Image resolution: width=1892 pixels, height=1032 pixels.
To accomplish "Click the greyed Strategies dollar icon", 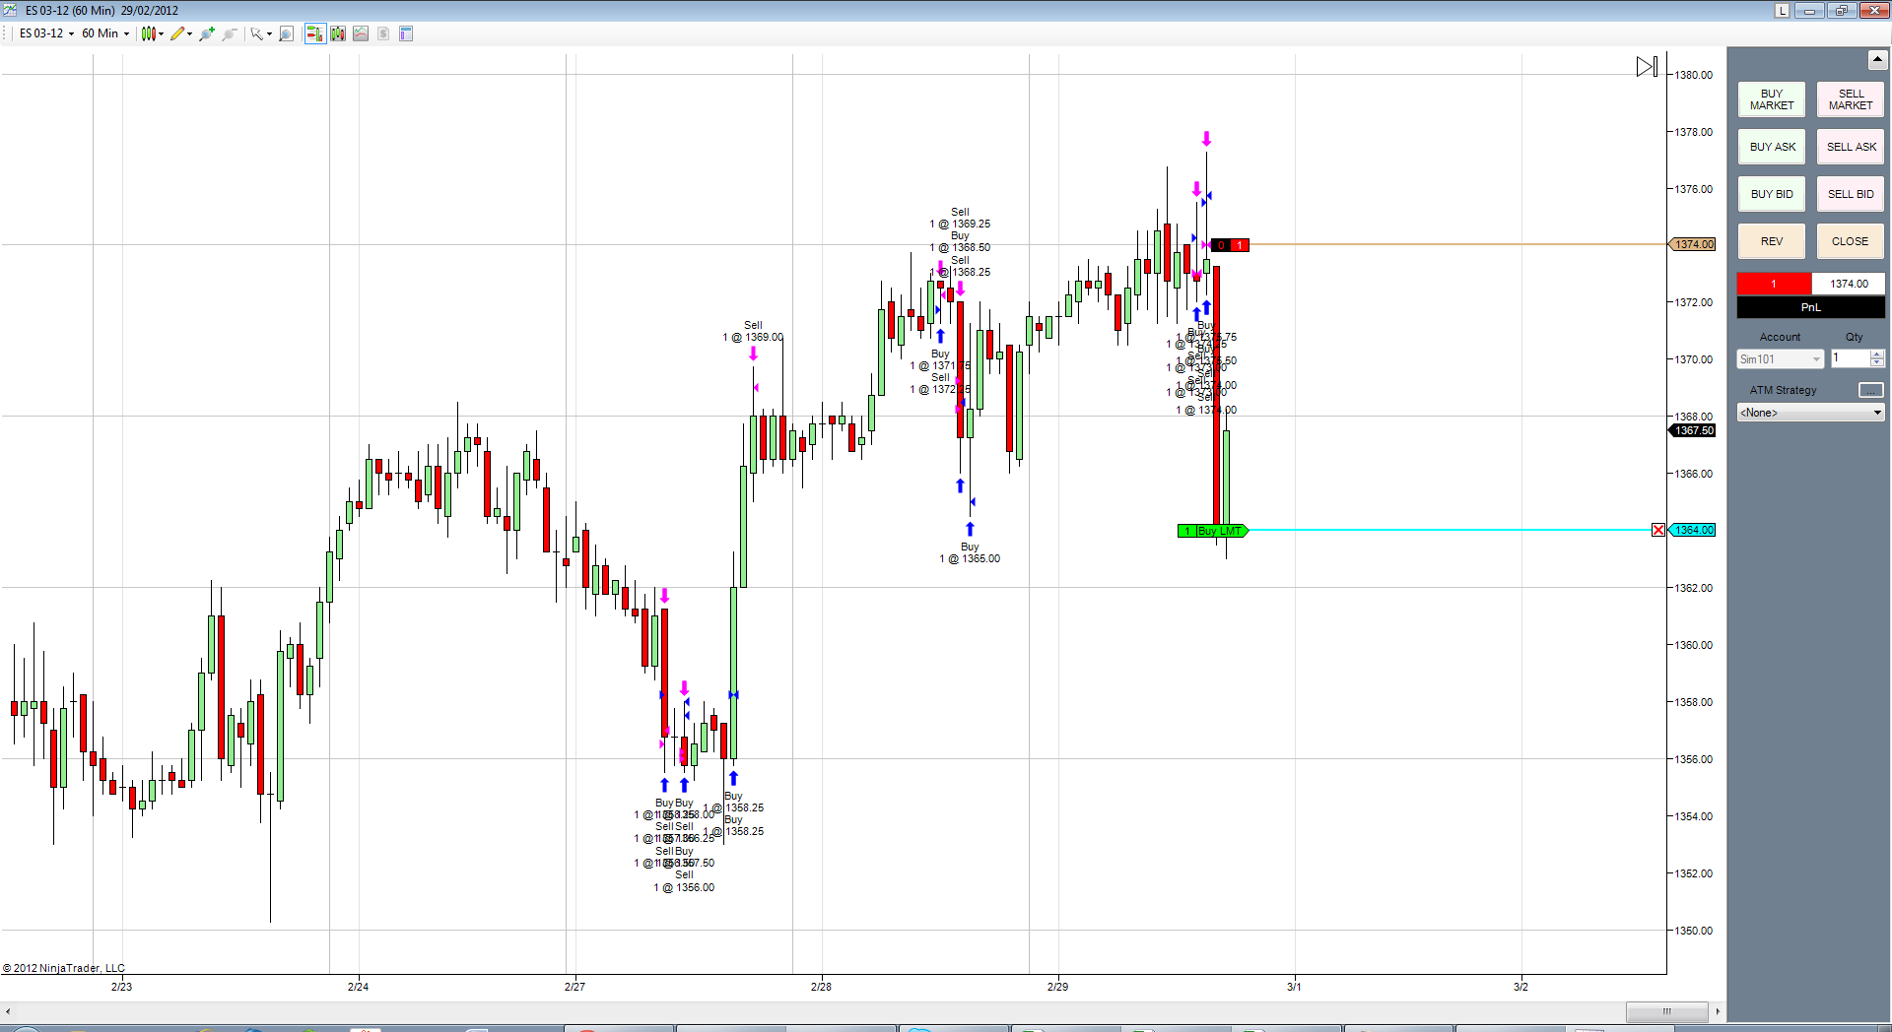I will coord(383,33).
